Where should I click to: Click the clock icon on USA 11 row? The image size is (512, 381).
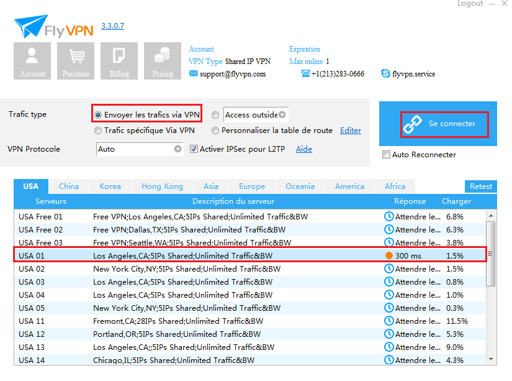click(x=388, y=321)
